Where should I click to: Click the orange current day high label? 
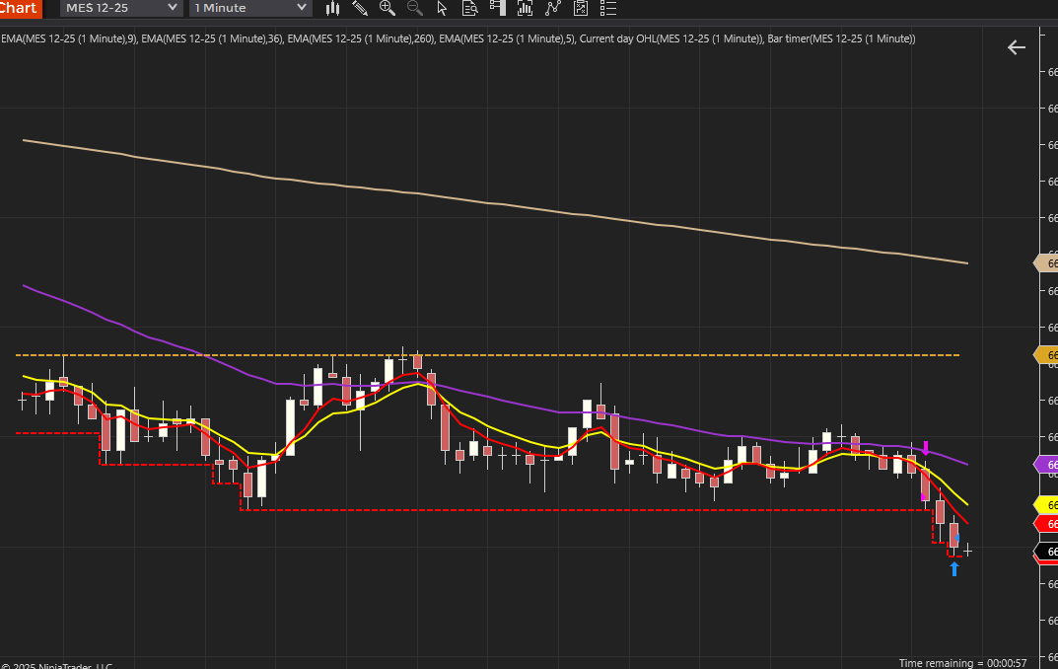[x=1046, y=355]
